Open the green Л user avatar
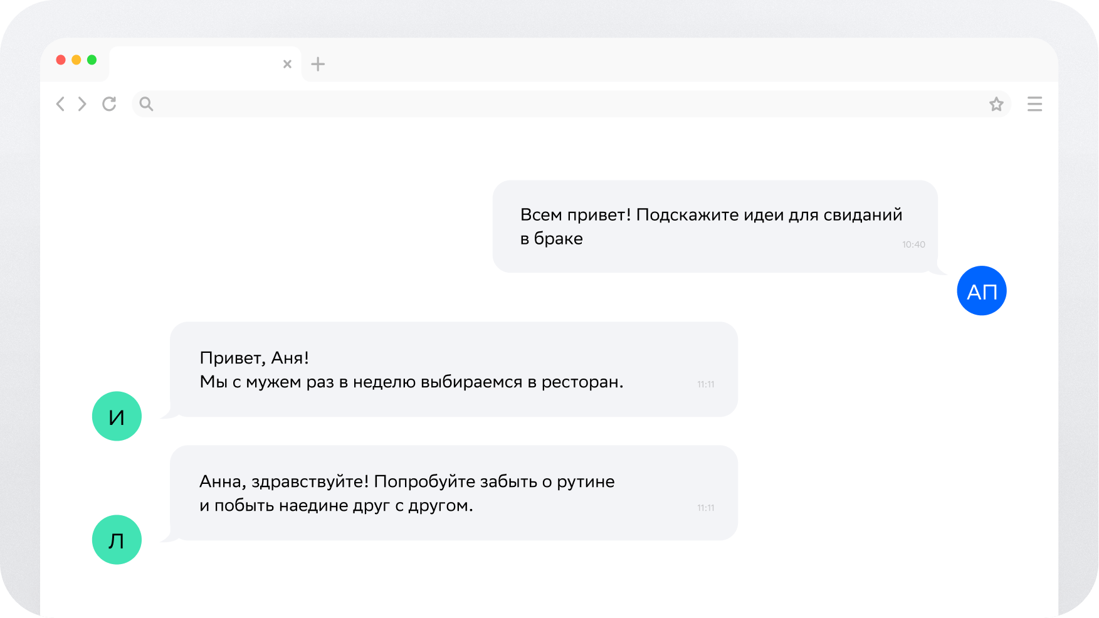Screen dimensions: 1099x618 click(x=117, y=540)
